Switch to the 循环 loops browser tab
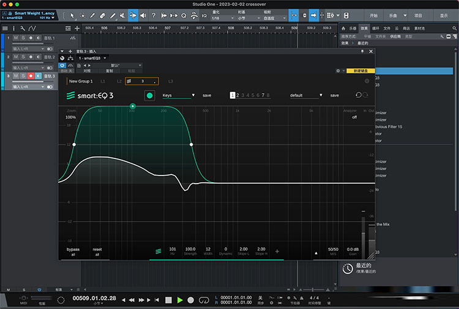Viewport: 459px width, 309px height. pos(376,28)
